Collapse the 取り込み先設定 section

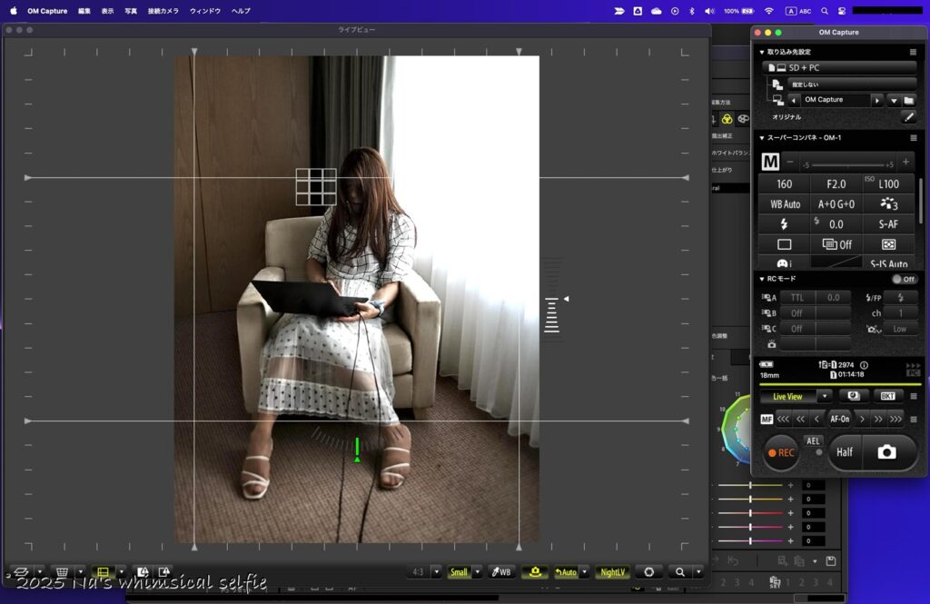[x=762, y=52]
